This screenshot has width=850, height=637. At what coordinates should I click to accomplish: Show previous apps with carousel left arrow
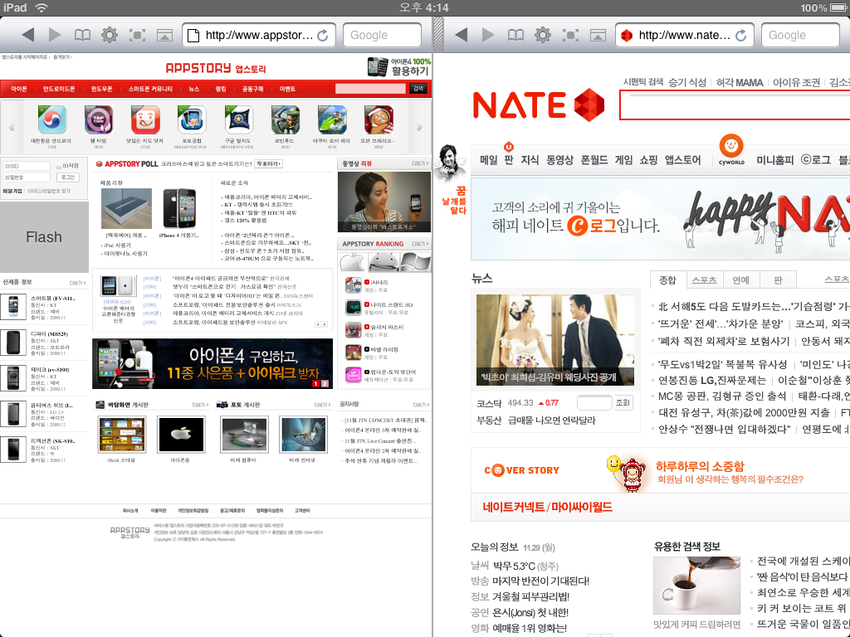click(12, 128)
